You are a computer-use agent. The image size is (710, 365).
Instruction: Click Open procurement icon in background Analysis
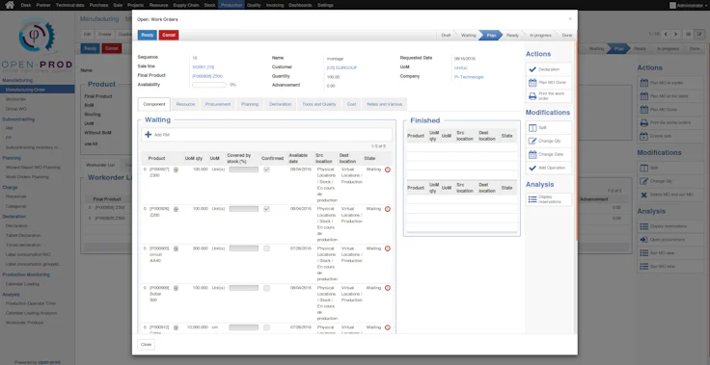[x=643, y=240]
